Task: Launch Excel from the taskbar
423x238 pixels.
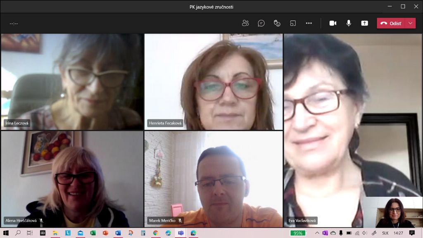Action: 93,233
